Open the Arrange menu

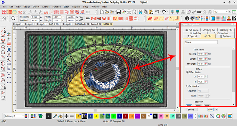[x=46, y=7]
